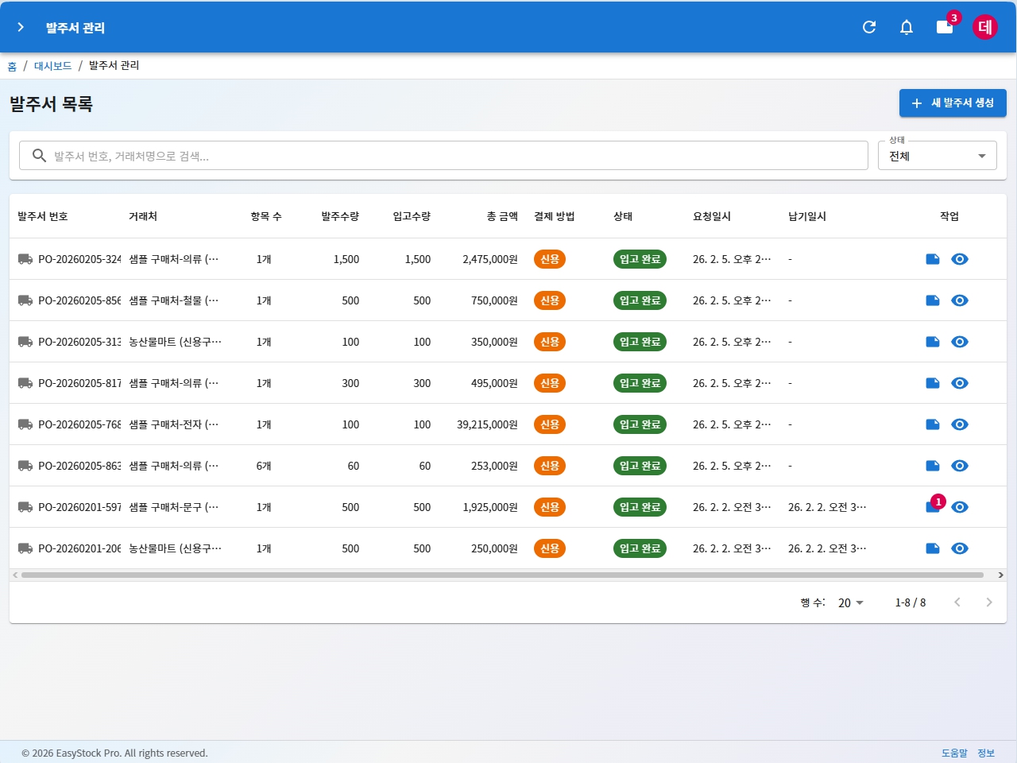
Task: Open the 도움말 footer link
Action: [x=954, y=753]
